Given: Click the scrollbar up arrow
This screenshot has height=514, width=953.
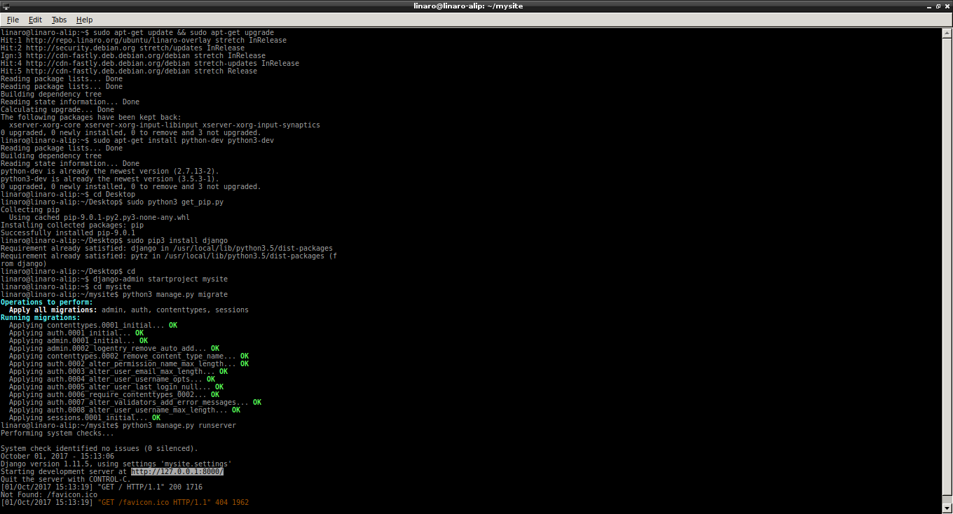Looking at the screenshot, I should (x=947, y=33).
